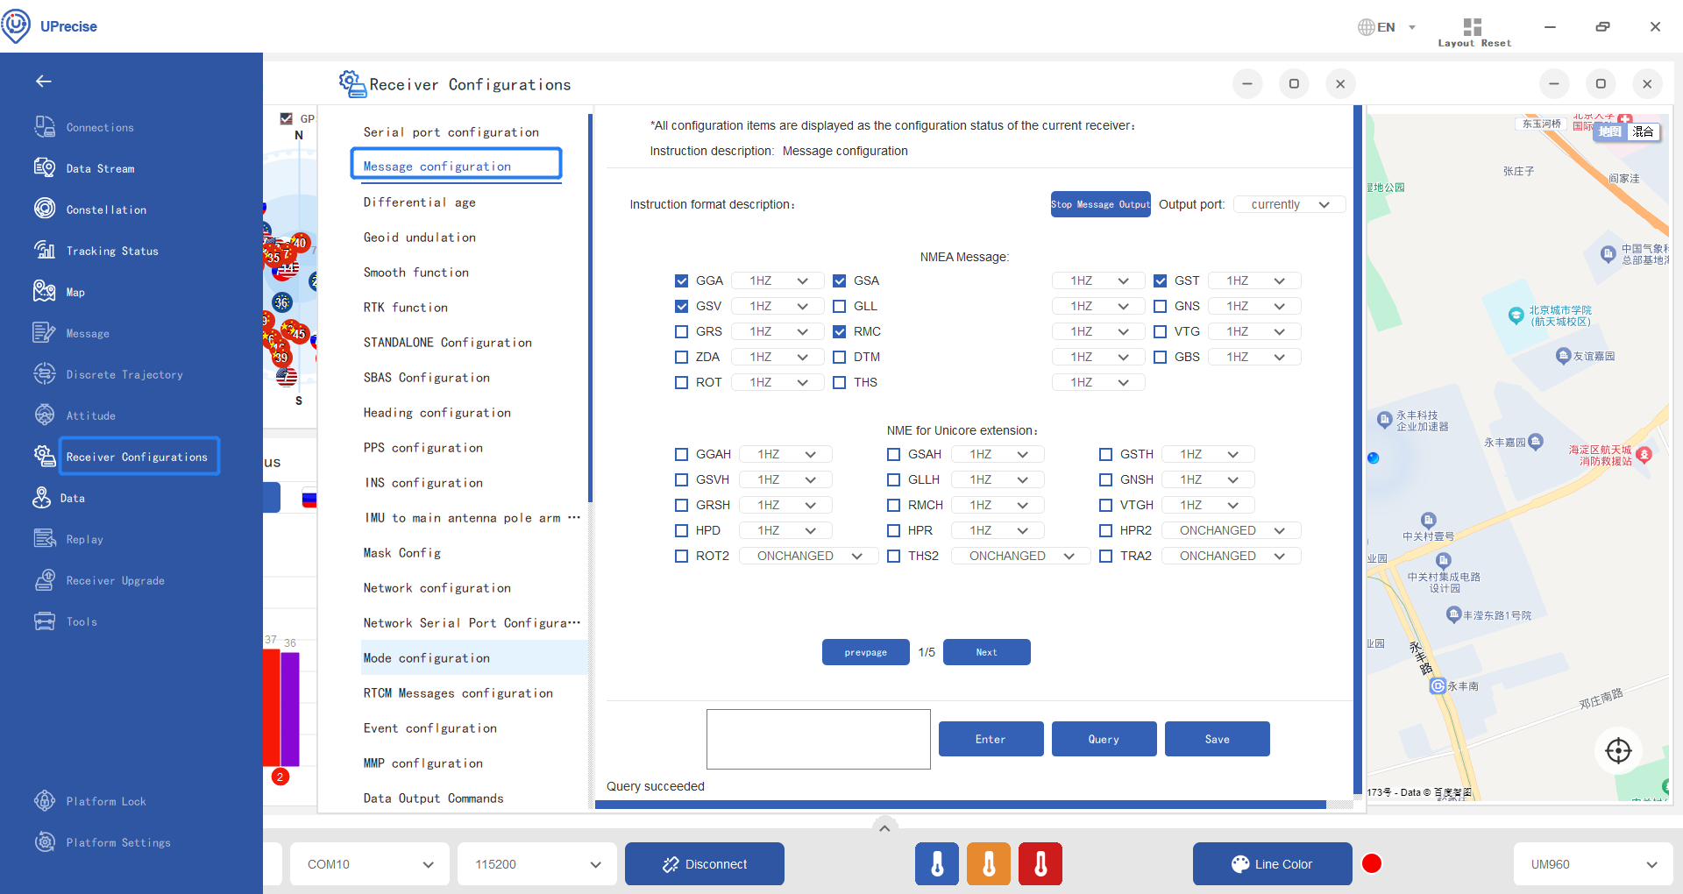Screen dimensions: 1683x894
Task: Click the blue thermometer icon
Action: [937, 864]
